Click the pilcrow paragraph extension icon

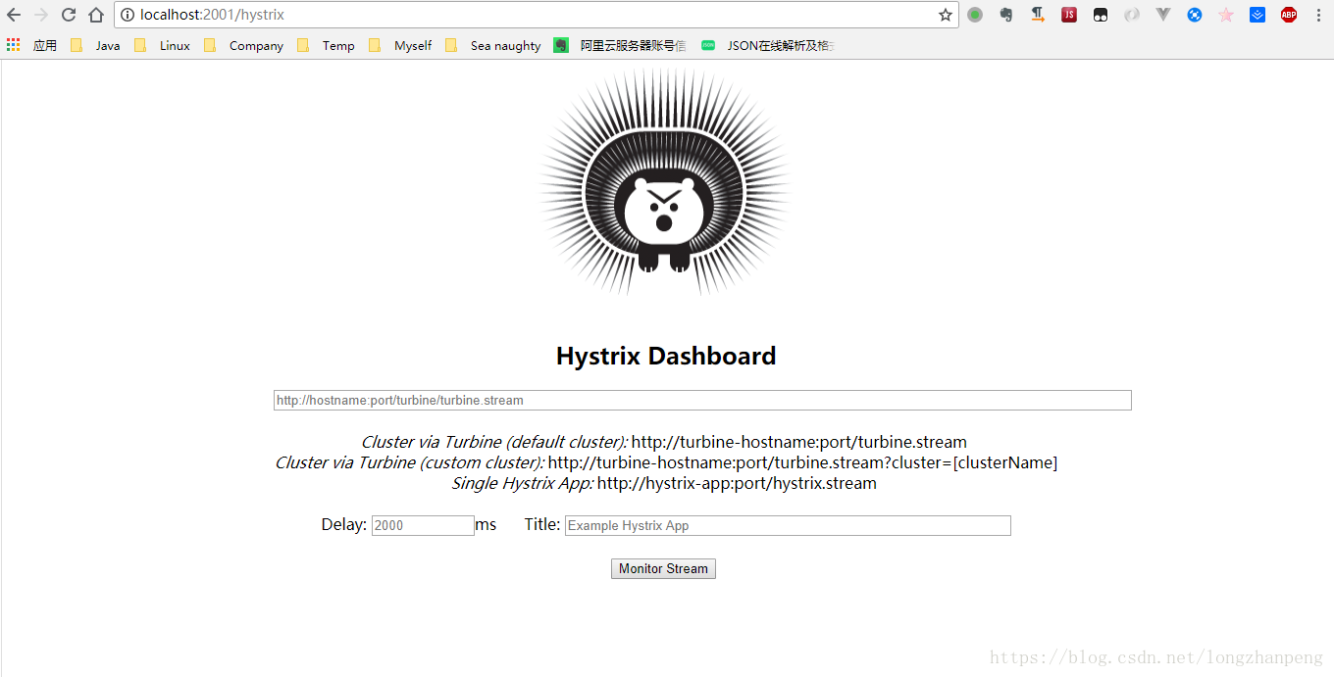(x=1038, y=15)
